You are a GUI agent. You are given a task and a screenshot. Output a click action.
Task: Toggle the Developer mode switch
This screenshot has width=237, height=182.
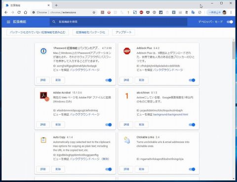230,22
